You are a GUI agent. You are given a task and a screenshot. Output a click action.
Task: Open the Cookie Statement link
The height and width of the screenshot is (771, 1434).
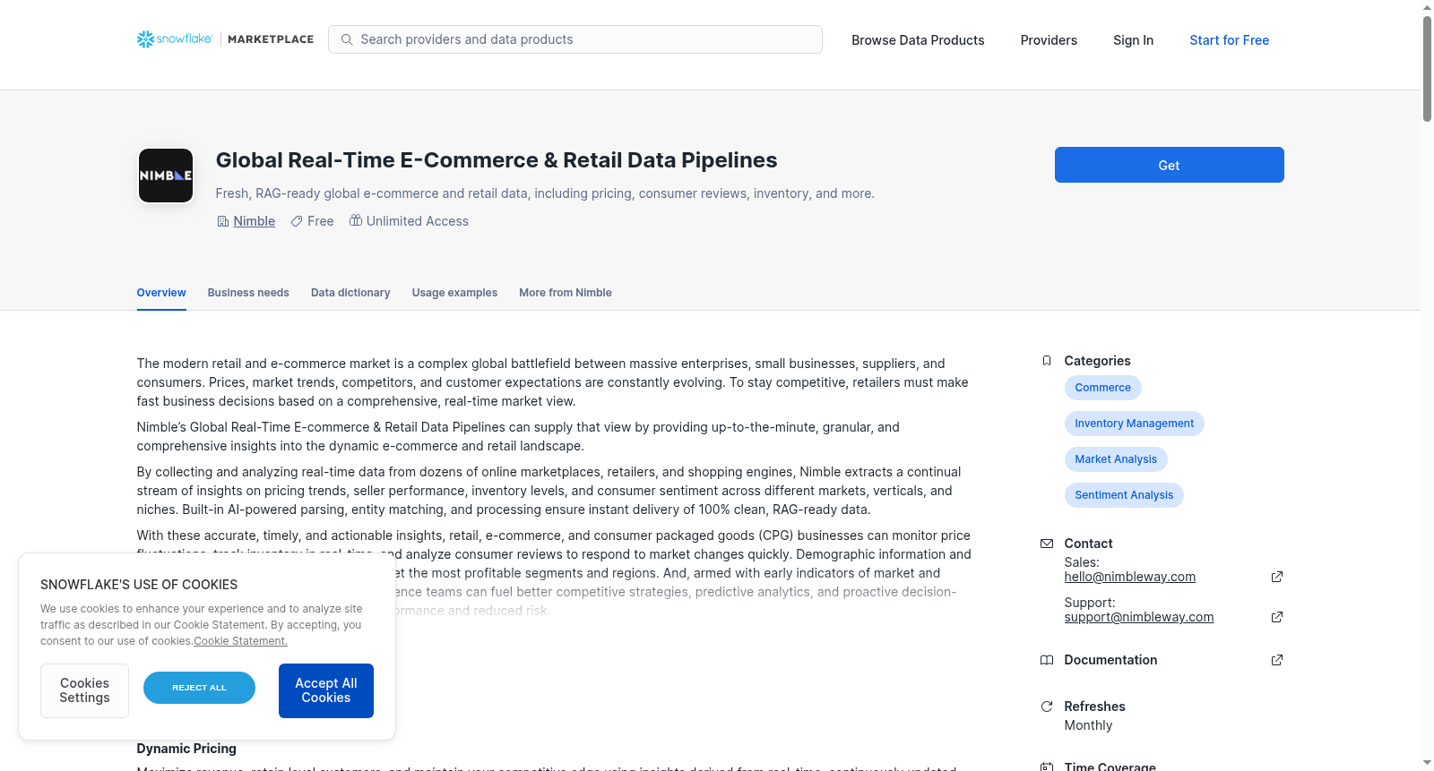241,641
